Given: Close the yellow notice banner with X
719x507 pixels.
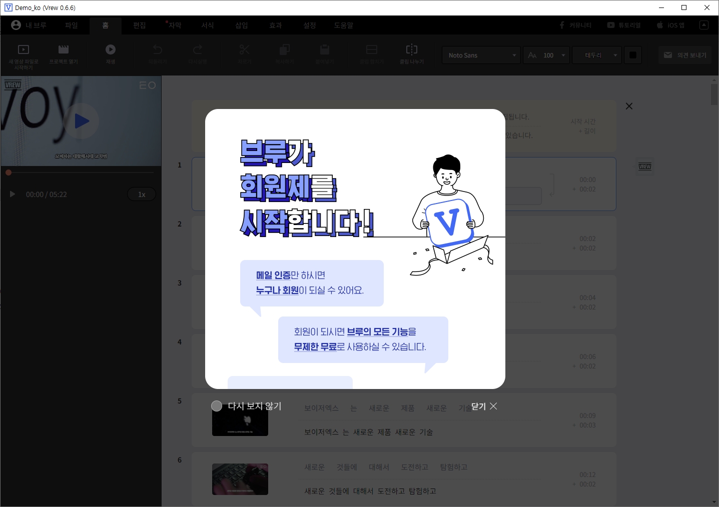Looking at the screenshot, I should [x=629, y=106].
